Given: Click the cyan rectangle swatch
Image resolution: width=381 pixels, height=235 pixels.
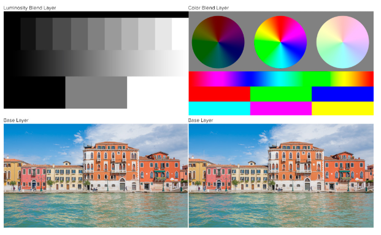Looking at the screenshot, I should tap(220, 109).
